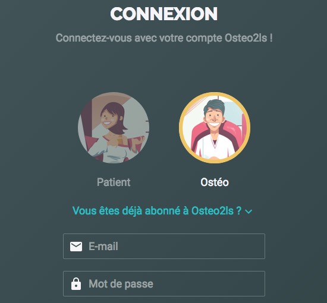Click the padlock icon in password field
327x303 pixels.
click(x=76, y=283)
